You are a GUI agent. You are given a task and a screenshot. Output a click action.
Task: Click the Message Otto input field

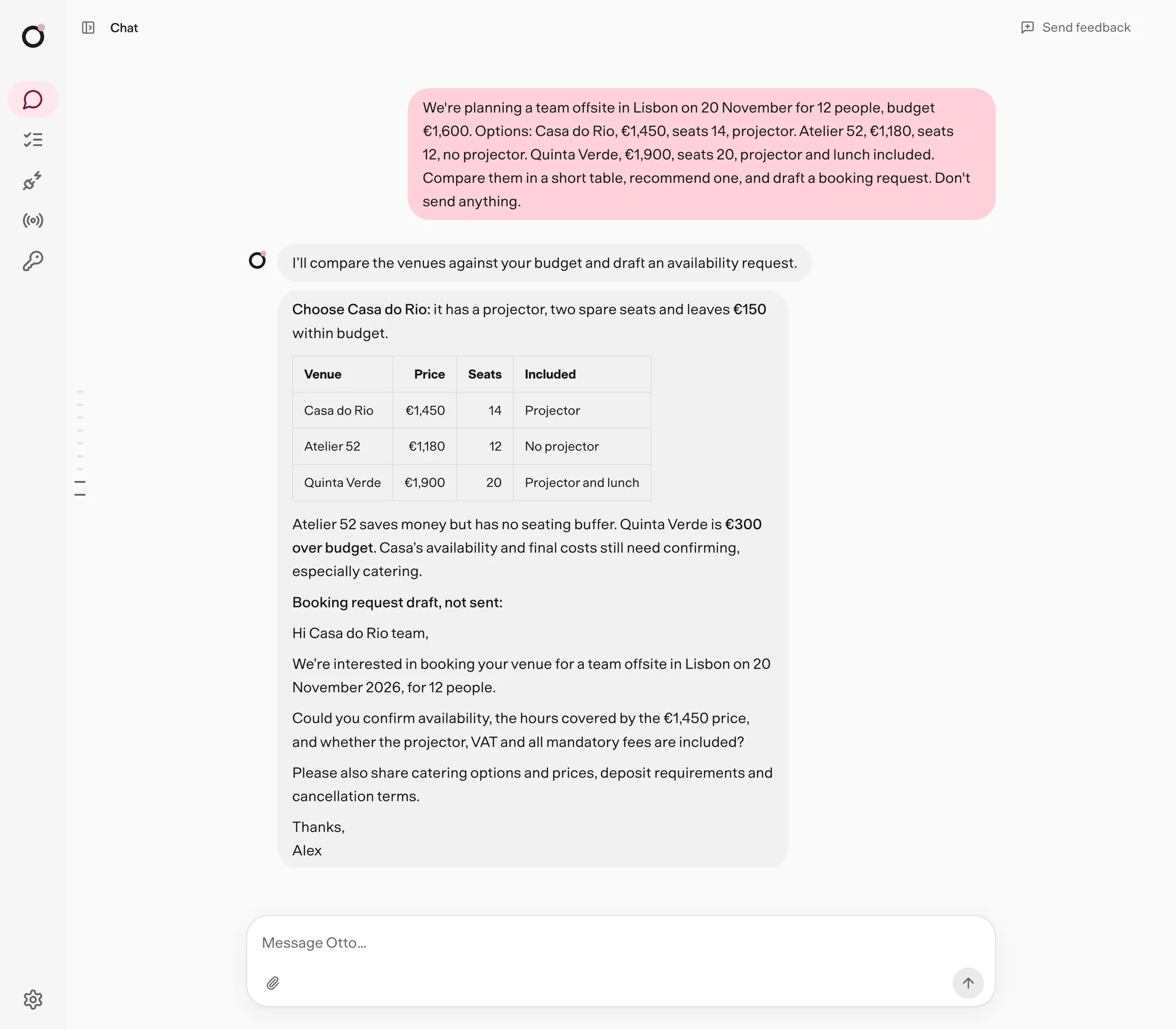pos(620,943)
